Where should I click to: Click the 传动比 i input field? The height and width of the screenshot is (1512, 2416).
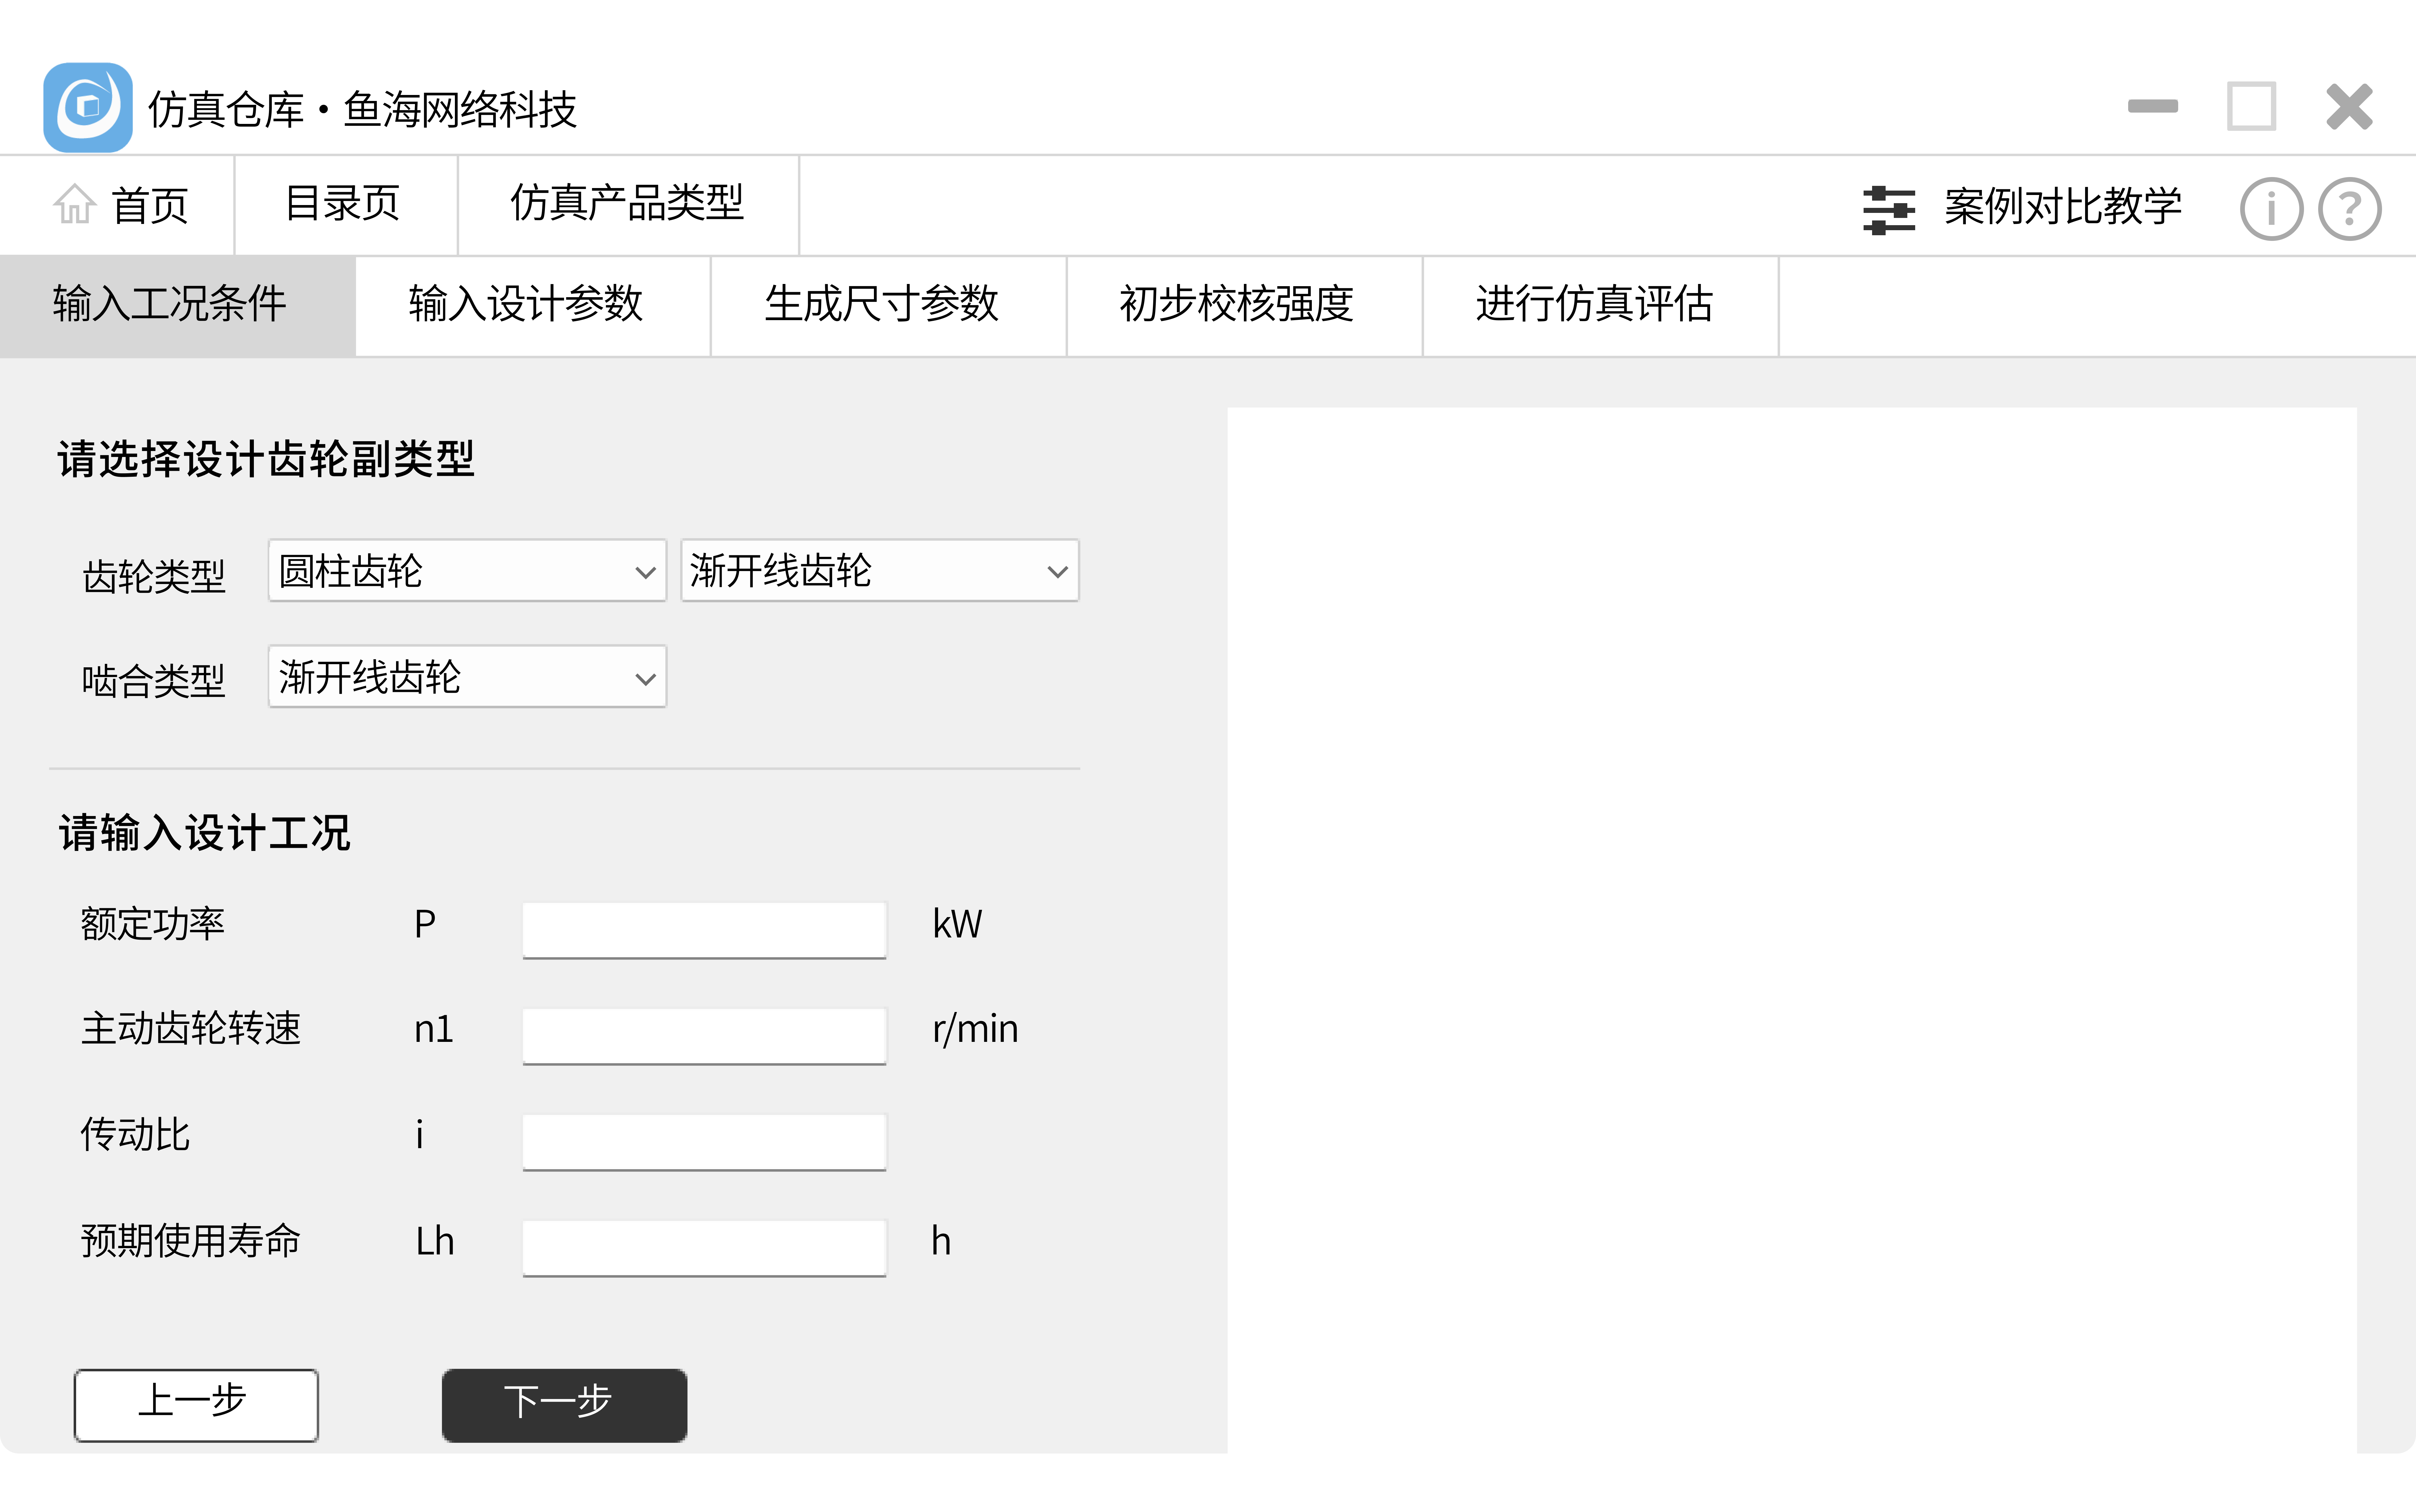click(704, 1142)
